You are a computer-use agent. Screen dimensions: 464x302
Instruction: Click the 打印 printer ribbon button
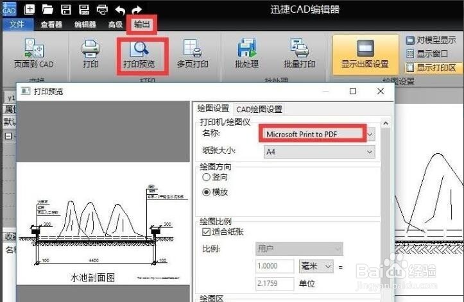90,53
